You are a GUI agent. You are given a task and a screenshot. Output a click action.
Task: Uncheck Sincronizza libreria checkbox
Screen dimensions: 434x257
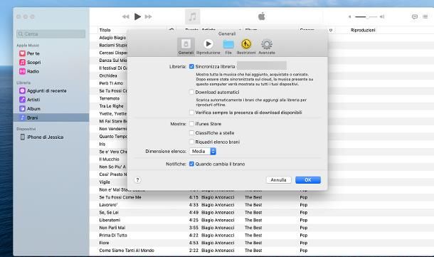[191, 66]
